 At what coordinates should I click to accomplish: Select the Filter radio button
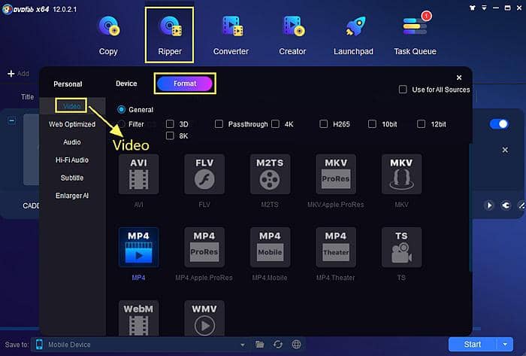121,124
